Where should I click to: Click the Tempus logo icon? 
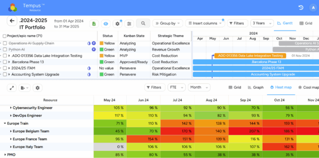[x=12, y=7]
